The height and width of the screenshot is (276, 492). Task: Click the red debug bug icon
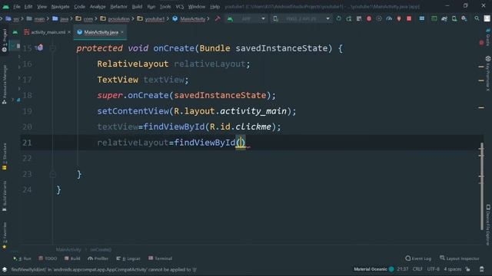369,18
